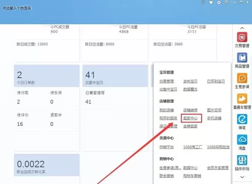This screenshot has height=184, width=252.
Task: Select the 今日订单数 card showing 2
Action: click(47, 76)
